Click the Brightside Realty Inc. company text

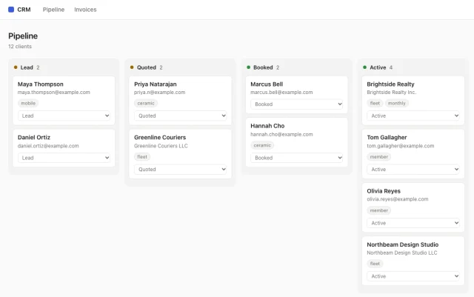(392, 93)
